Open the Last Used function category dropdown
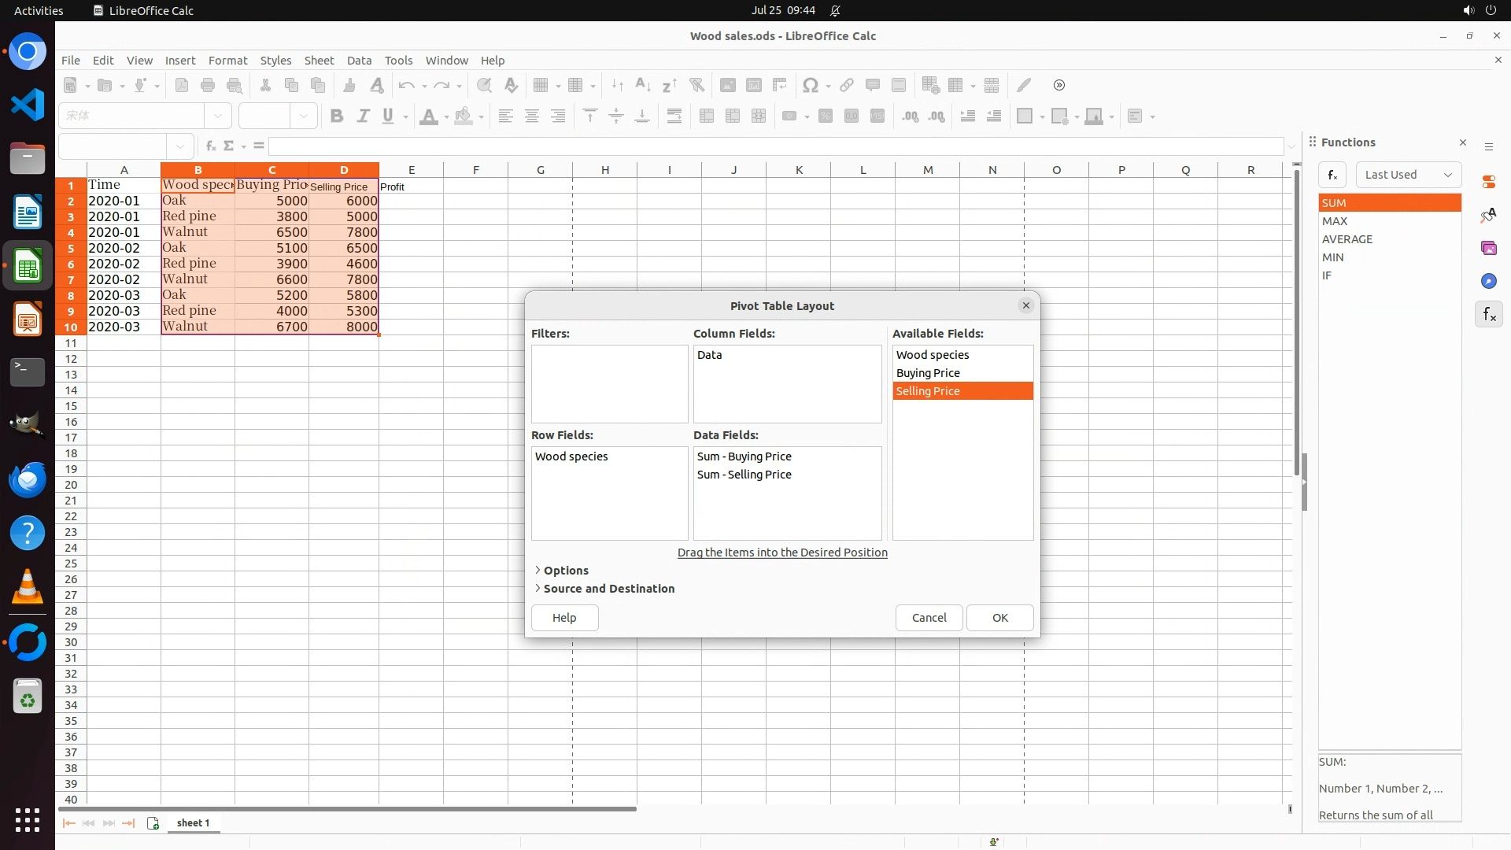This screenshot has height=850, width=1511. click(1408, 175)
